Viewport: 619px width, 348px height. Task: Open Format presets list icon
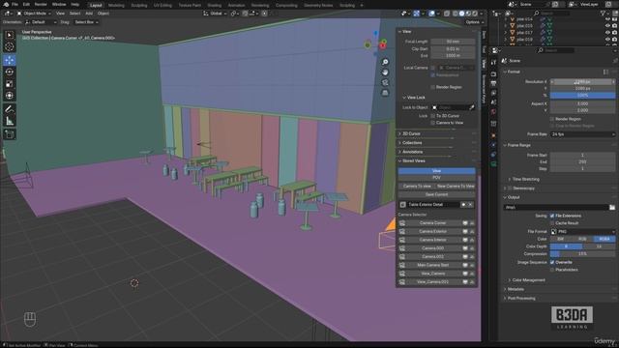click(605, 72)
